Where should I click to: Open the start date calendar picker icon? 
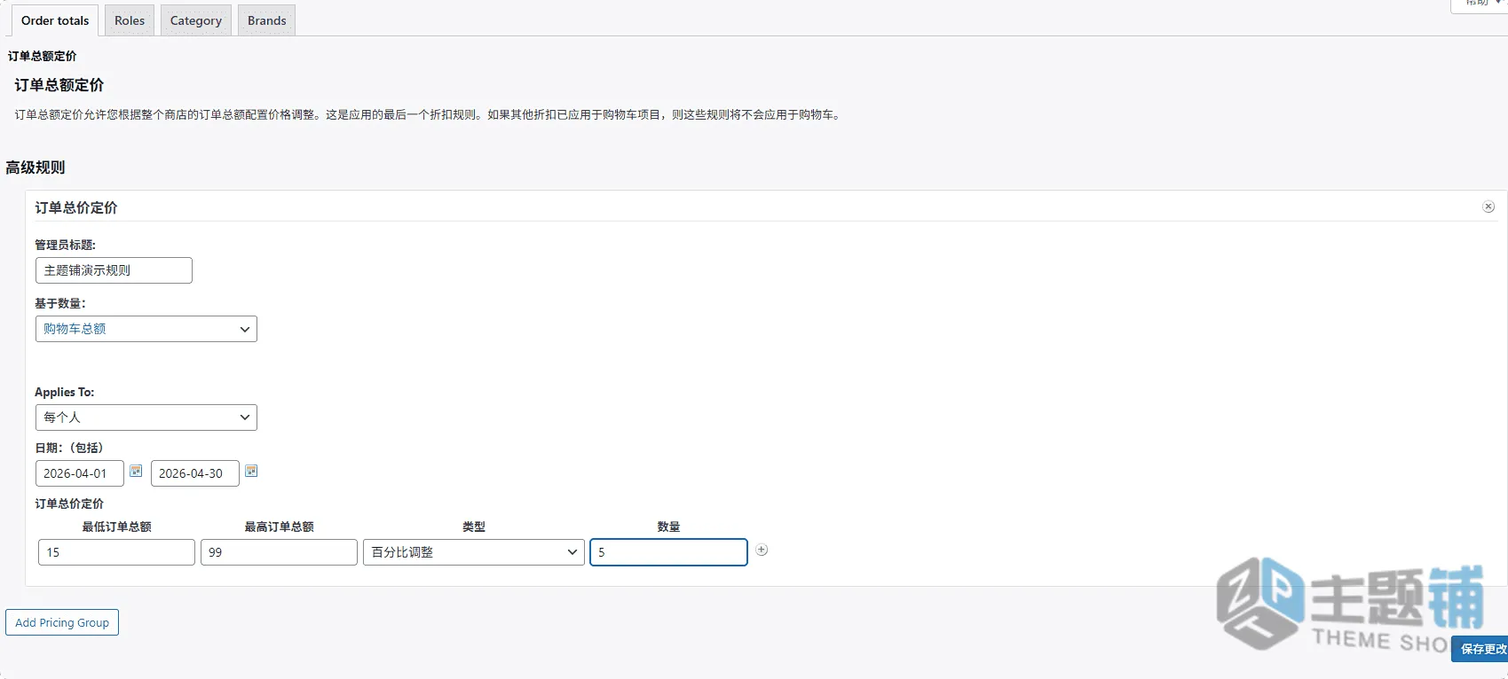pos(136,471)
